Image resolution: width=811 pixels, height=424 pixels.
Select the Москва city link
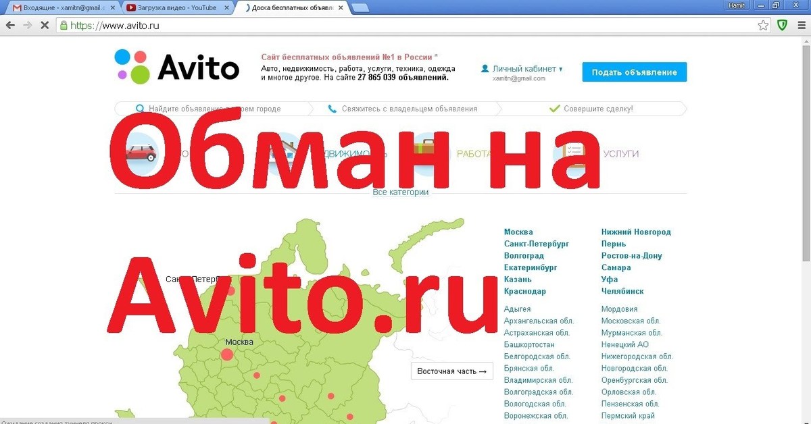(518, 232)
